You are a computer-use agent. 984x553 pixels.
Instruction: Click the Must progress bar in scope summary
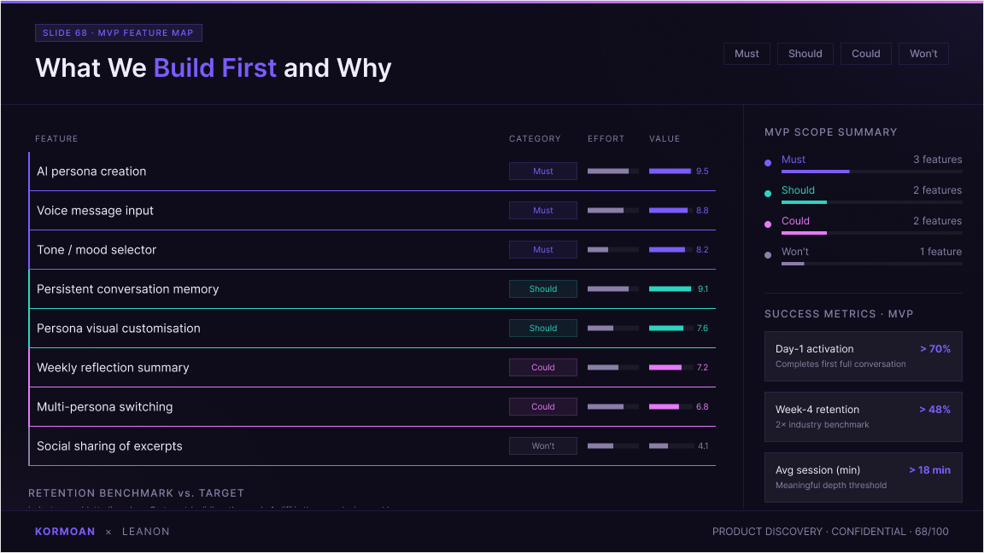click(x=871, y=172)
